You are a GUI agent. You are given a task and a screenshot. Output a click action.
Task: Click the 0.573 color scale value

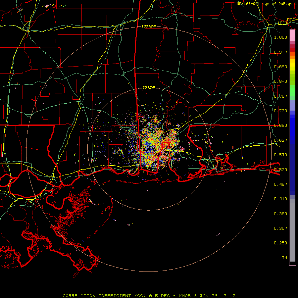[280, 155]
